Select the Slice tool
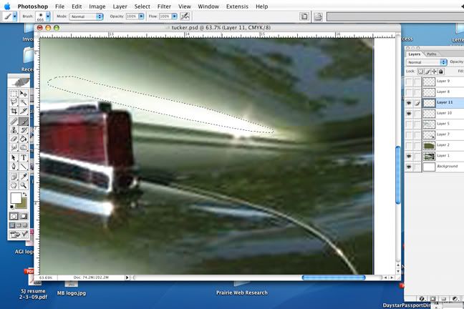The image size is (464, 309). pos(24,111)
